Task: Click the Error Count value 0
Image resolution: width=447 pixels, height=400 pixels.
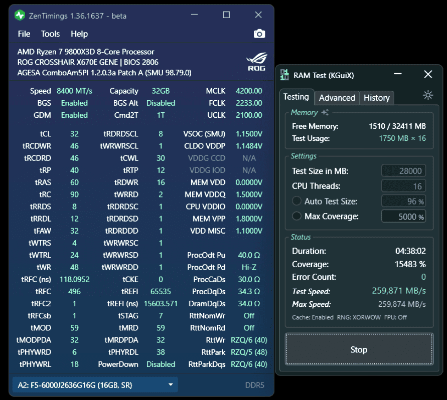Action: (423, 277)
